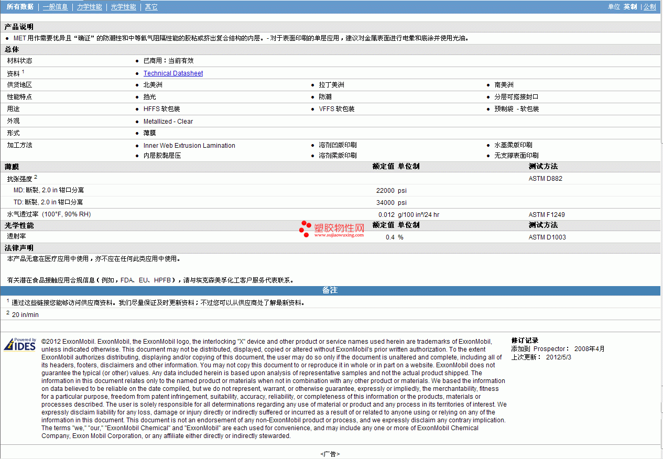Open the 力学性能 tab
This screenshot has height=459, width=663.
(90, 7)
